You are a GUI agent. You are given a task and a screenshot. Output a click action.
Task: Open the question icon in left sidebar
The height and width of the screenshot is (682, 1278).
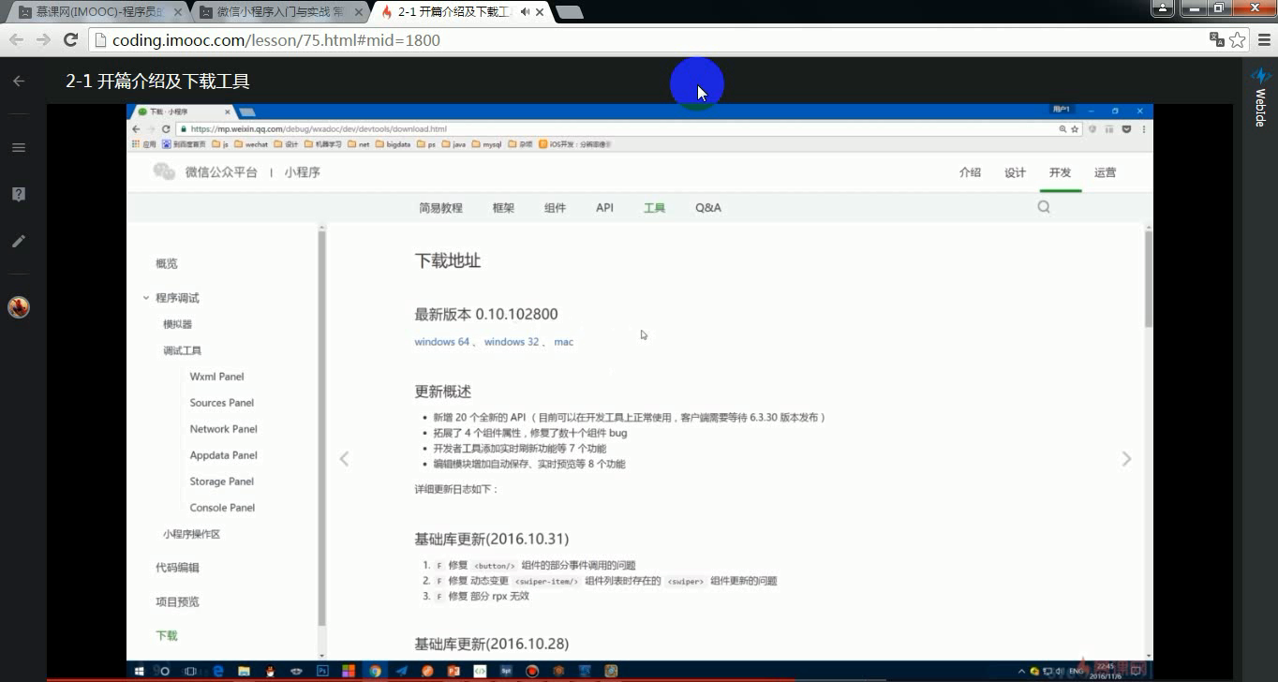click(19, 194)
